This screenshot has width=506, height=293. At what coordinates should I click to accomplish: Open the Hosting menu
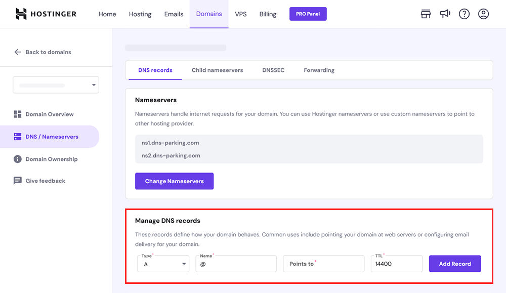pyautogui.click(x=140, y=14)
